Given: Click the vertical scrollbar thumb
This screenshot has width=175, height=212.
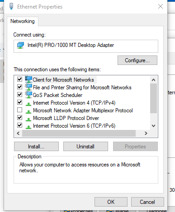Looking at the screenshot, I should 154,98.
